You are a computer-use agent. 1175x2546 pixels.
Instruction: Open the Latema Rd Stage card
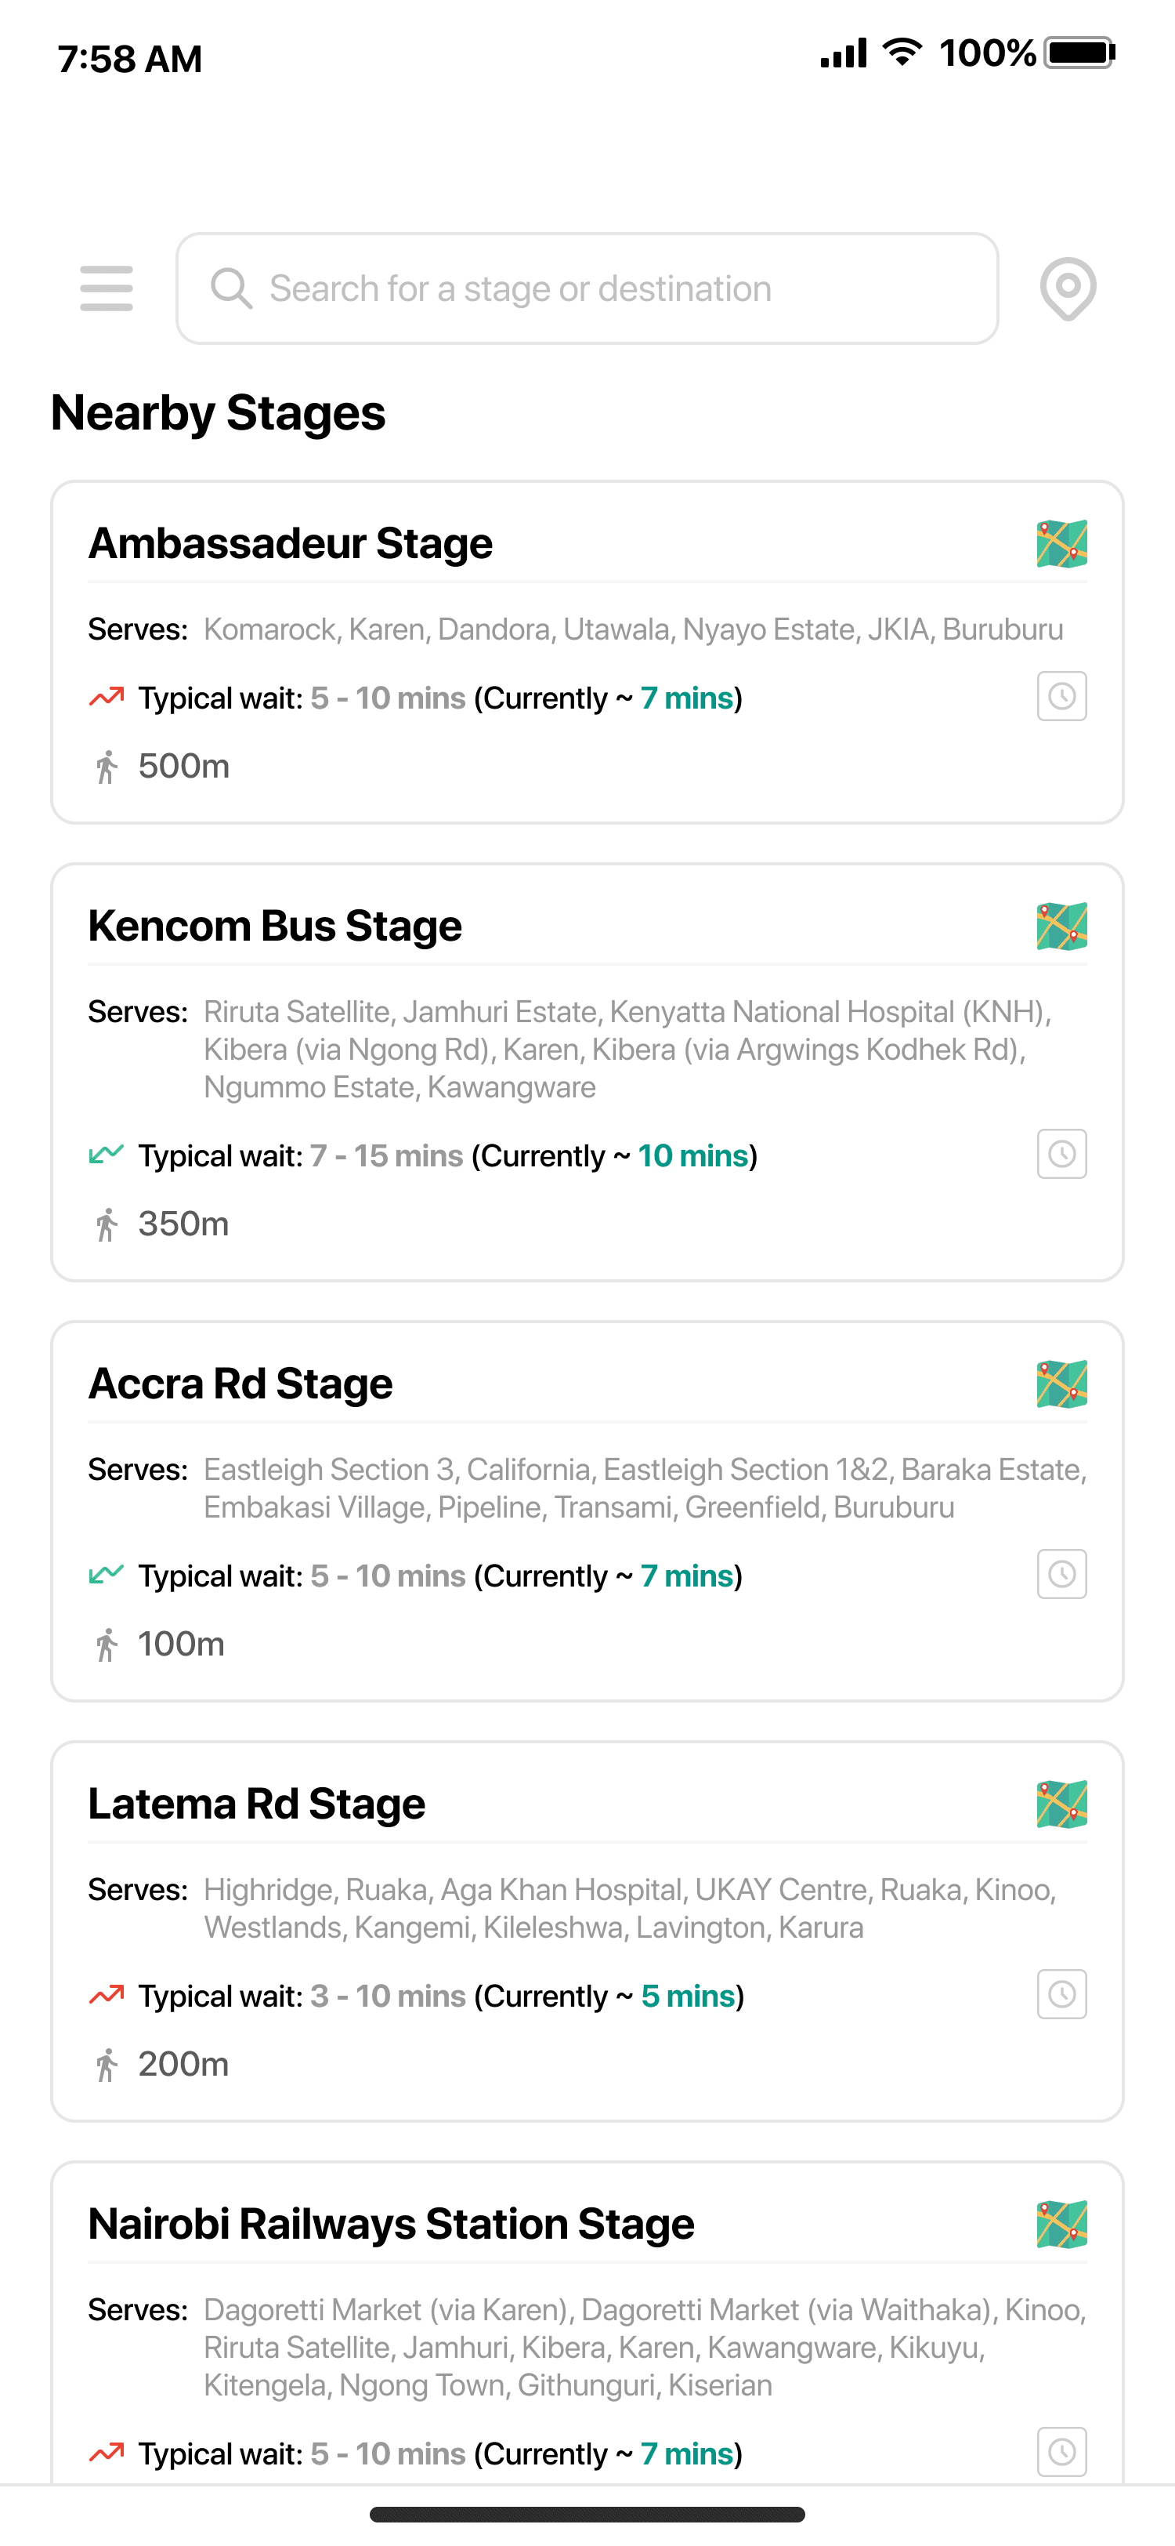click(x=587, y=1931)
